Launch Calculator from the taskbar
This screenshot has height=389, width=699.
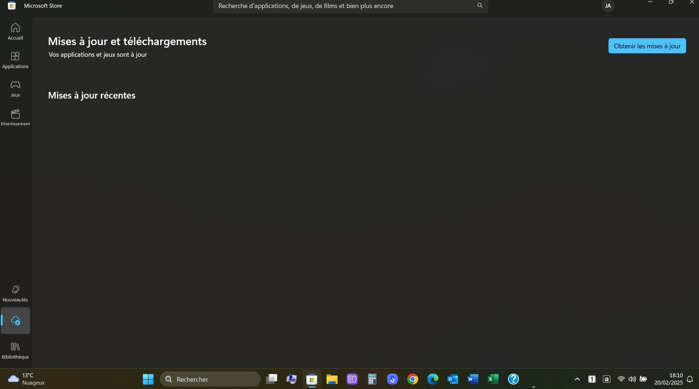pos(372,379)
